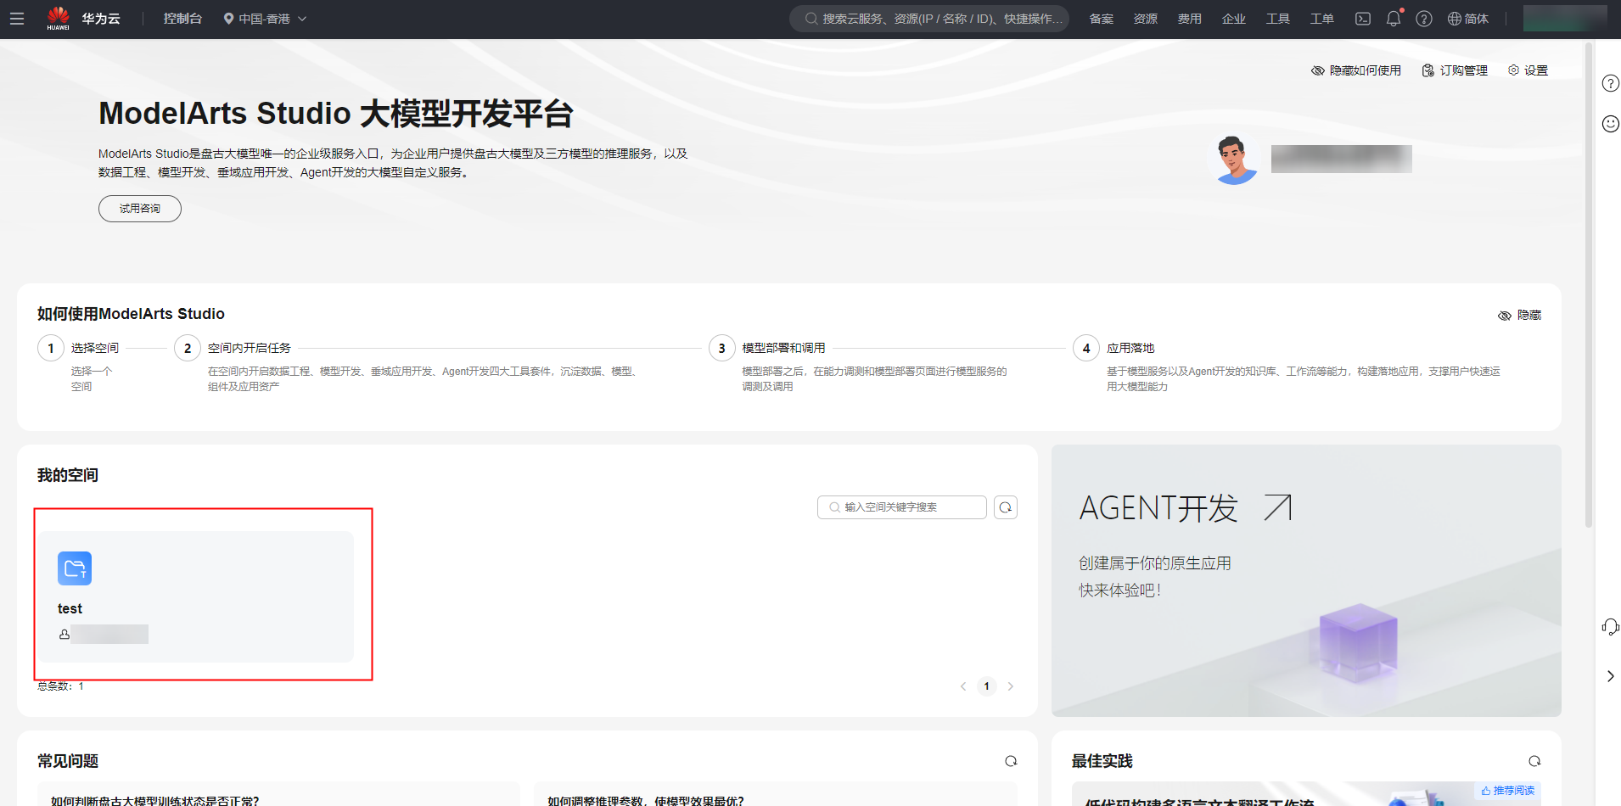This screenshot has width=1621, height=806.
Task: Click the user avatar picture
Action: pyautogui.click(x=1234, y=159)
